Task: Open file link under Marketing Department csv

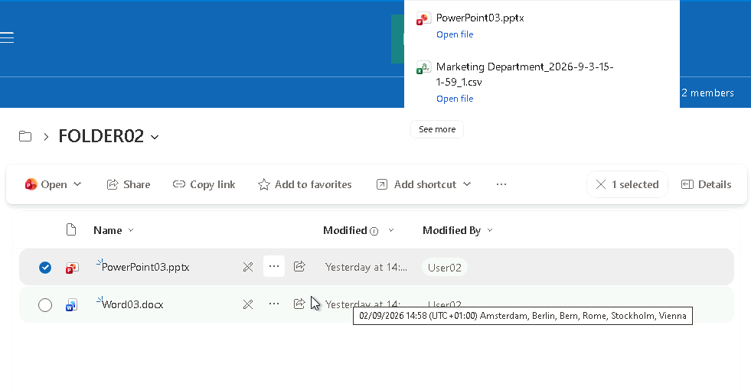Action: tap(455, 99)
